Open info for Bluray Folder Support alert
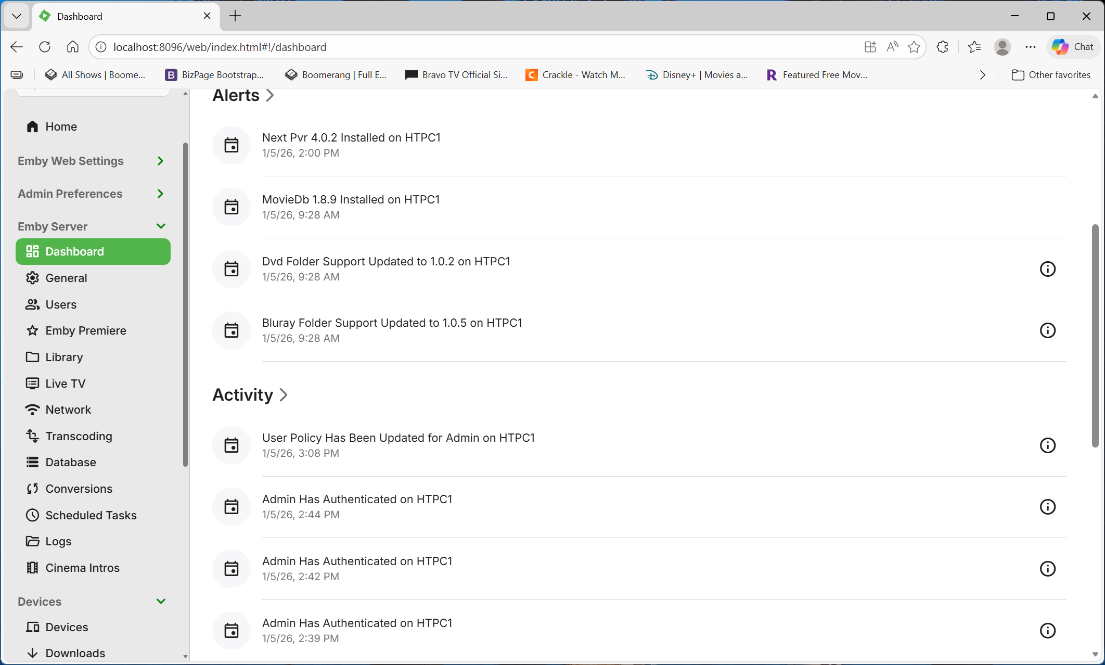The width and height of the screenshot is (1105, 665). (x=1047, y=330)
